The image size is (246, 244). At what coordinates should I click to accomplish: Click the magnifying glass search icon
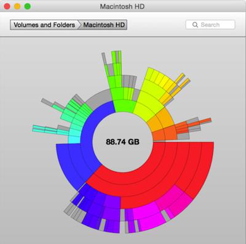tap(195, 25)
